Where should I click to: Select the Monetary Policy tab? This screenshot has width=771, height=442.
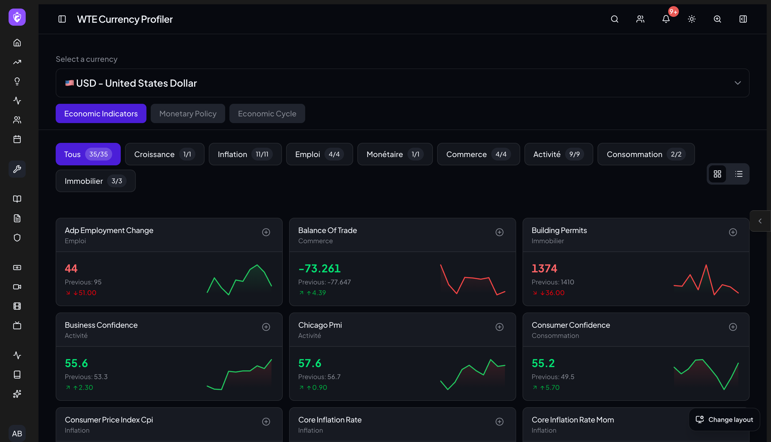(188, 113)
